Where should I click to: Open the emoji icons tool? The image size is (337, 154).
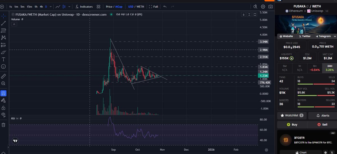click(3, 67)
